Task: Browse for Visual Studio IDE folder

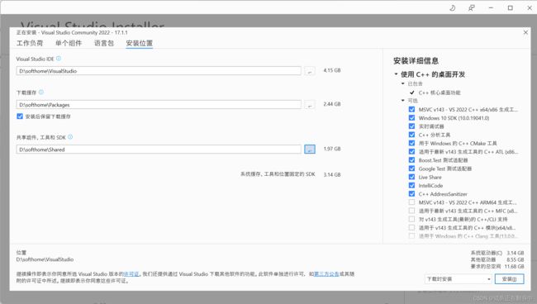Action: coord(310,71)
